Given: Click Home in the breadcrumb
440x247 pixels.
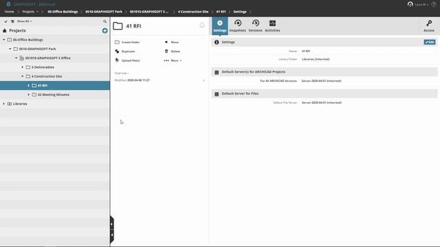Looking at the screenshot, I should pyautogui.click(x=9, y=12).
